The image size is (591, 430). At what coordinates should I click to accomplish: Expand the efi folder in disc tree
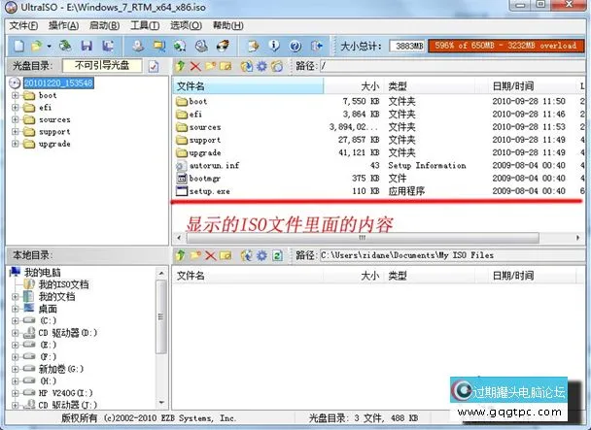[16, 108]
